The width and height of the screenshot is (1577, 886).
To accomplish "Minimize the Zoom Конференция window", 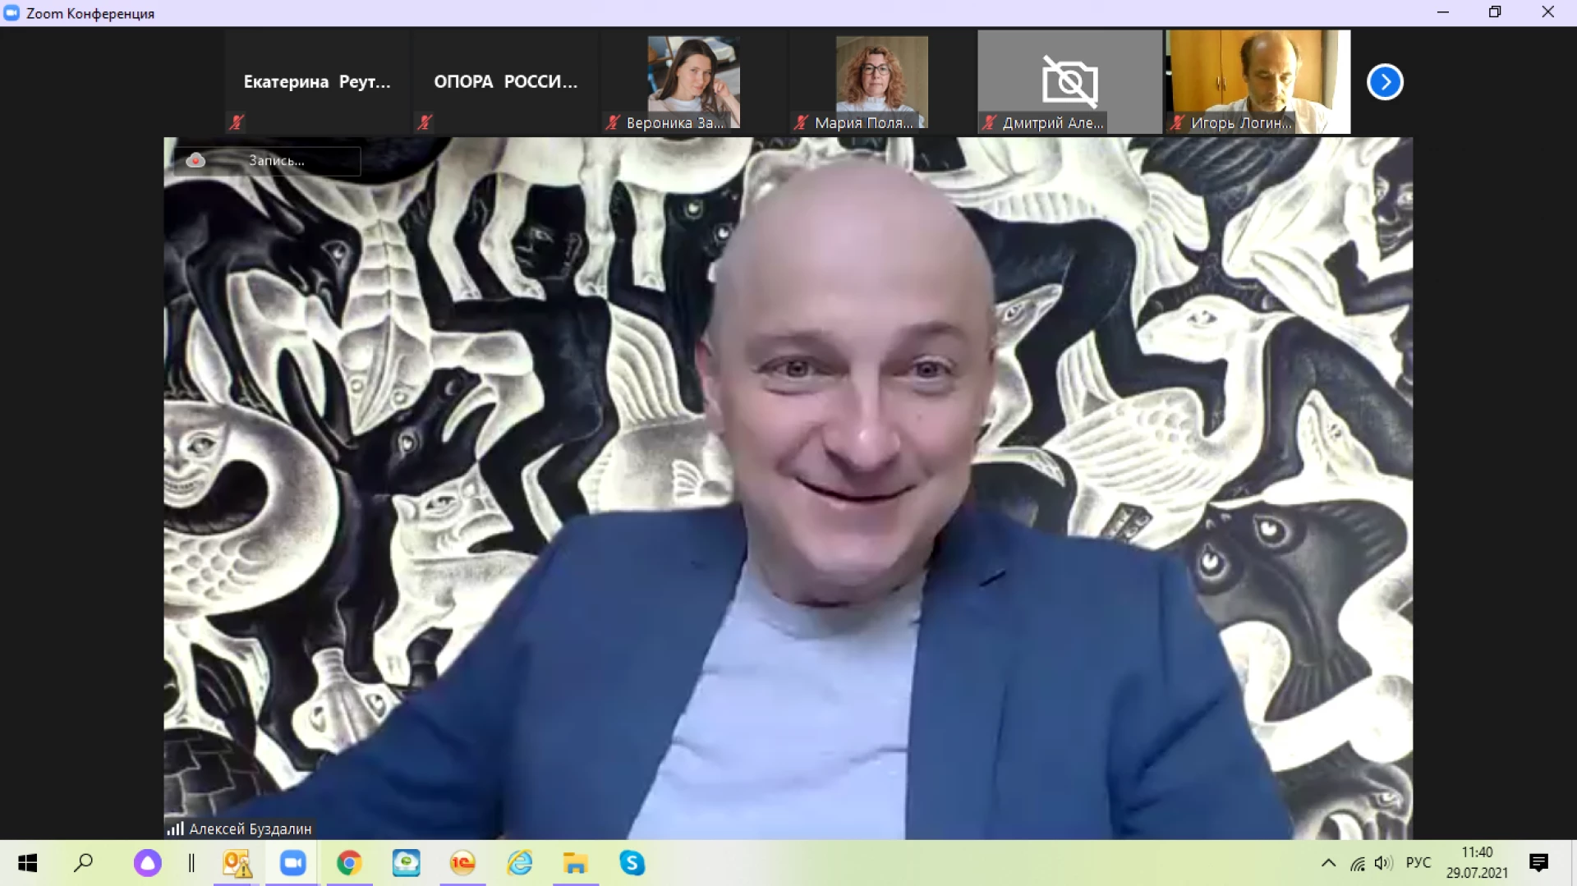I will [1443, 12].
